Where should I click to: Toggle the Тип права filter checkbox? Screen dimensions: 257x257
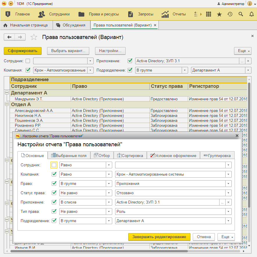click(x=54, y=212)
